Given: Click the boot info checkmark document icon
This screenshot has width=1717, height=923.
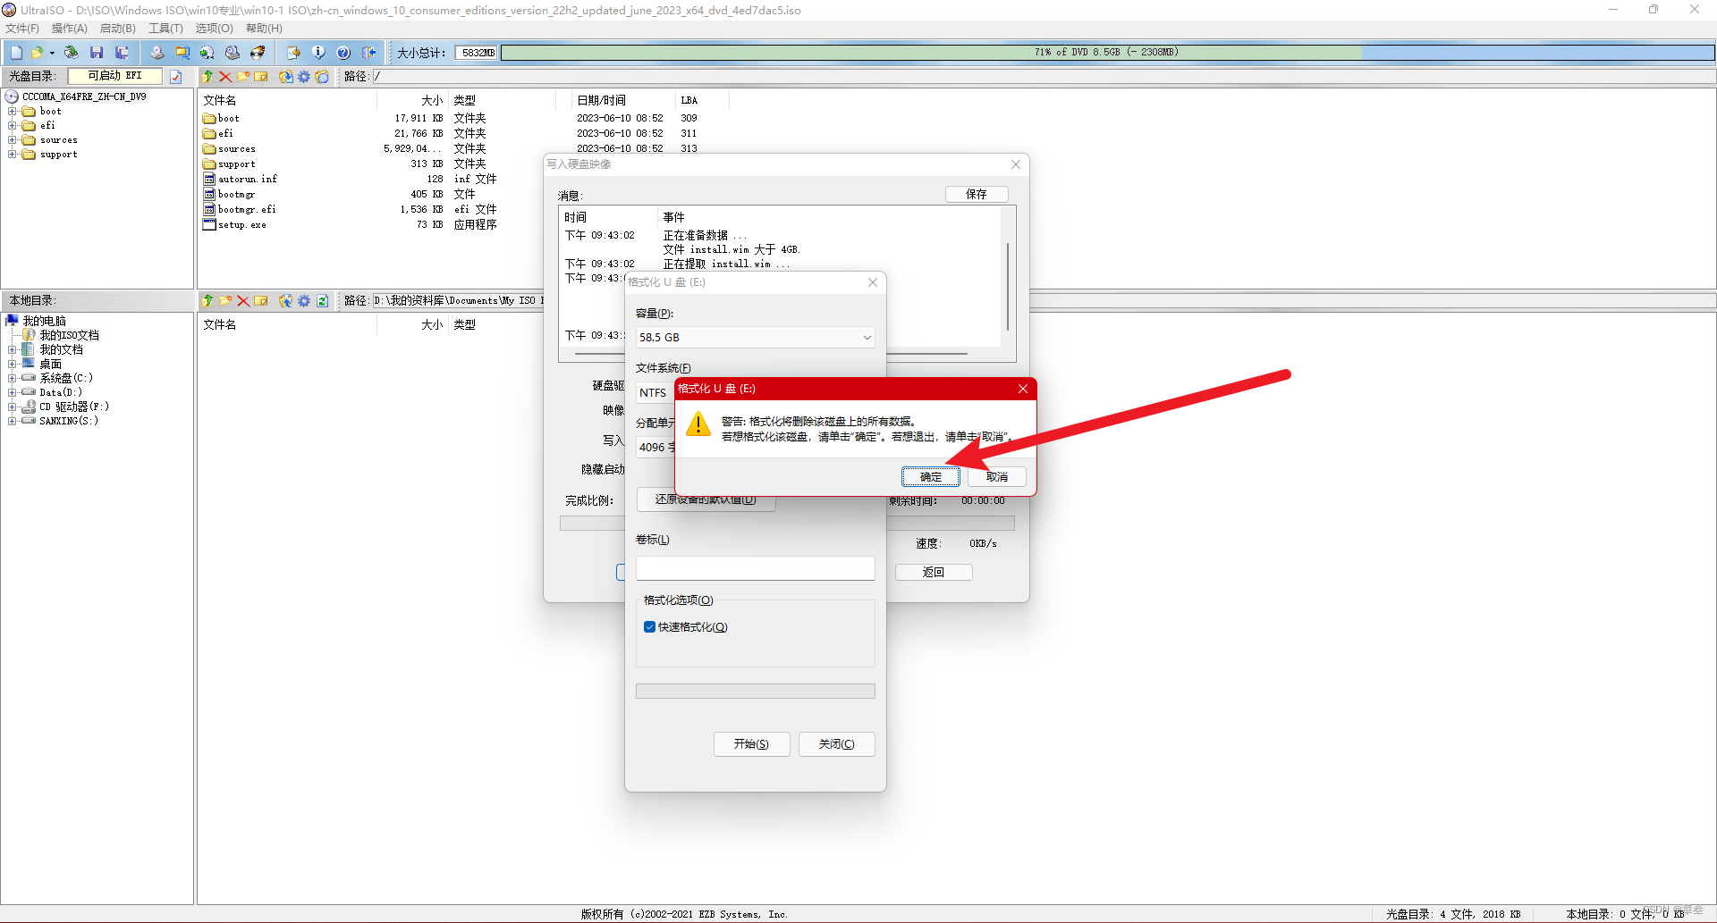Looking at the screenshot, I should tap(176, 77).
